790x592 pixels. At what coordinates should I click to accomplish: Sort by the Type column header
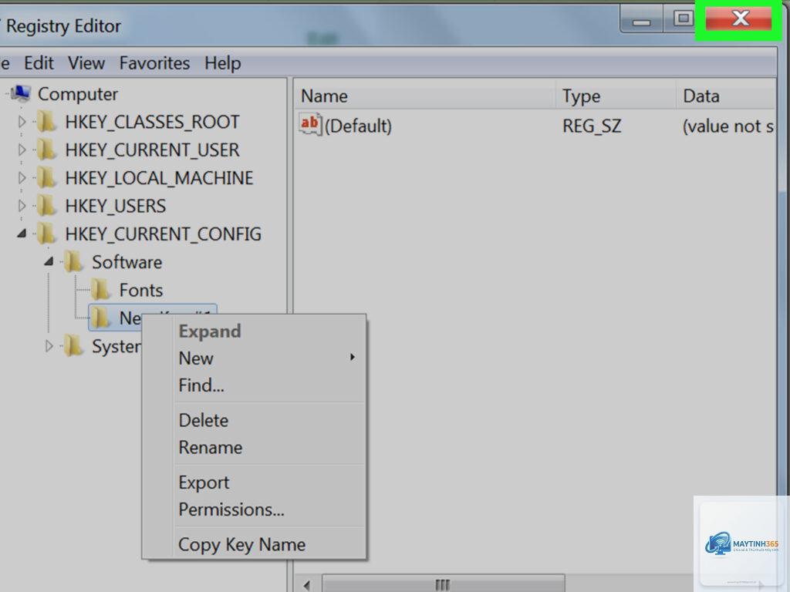pos(616,96)
